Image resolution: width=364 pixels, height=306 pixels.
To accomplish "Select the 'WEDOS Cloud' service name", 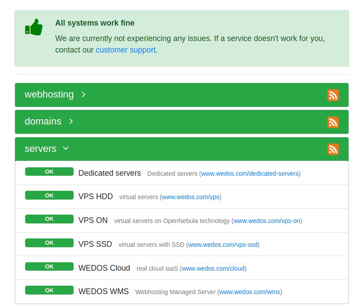I will [x=104, y=268].
